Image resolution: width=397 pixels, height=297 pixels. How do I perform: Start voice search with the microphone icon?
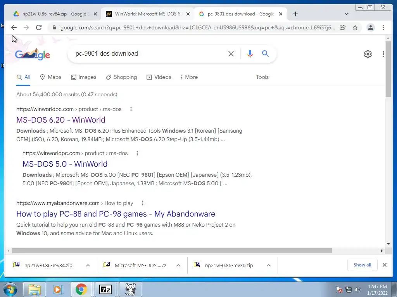click(250, 53)
